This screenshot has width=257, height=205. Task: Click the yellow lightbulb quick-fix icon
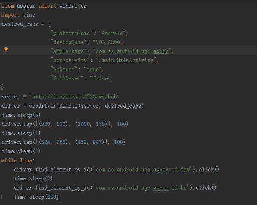coord(6,49)
